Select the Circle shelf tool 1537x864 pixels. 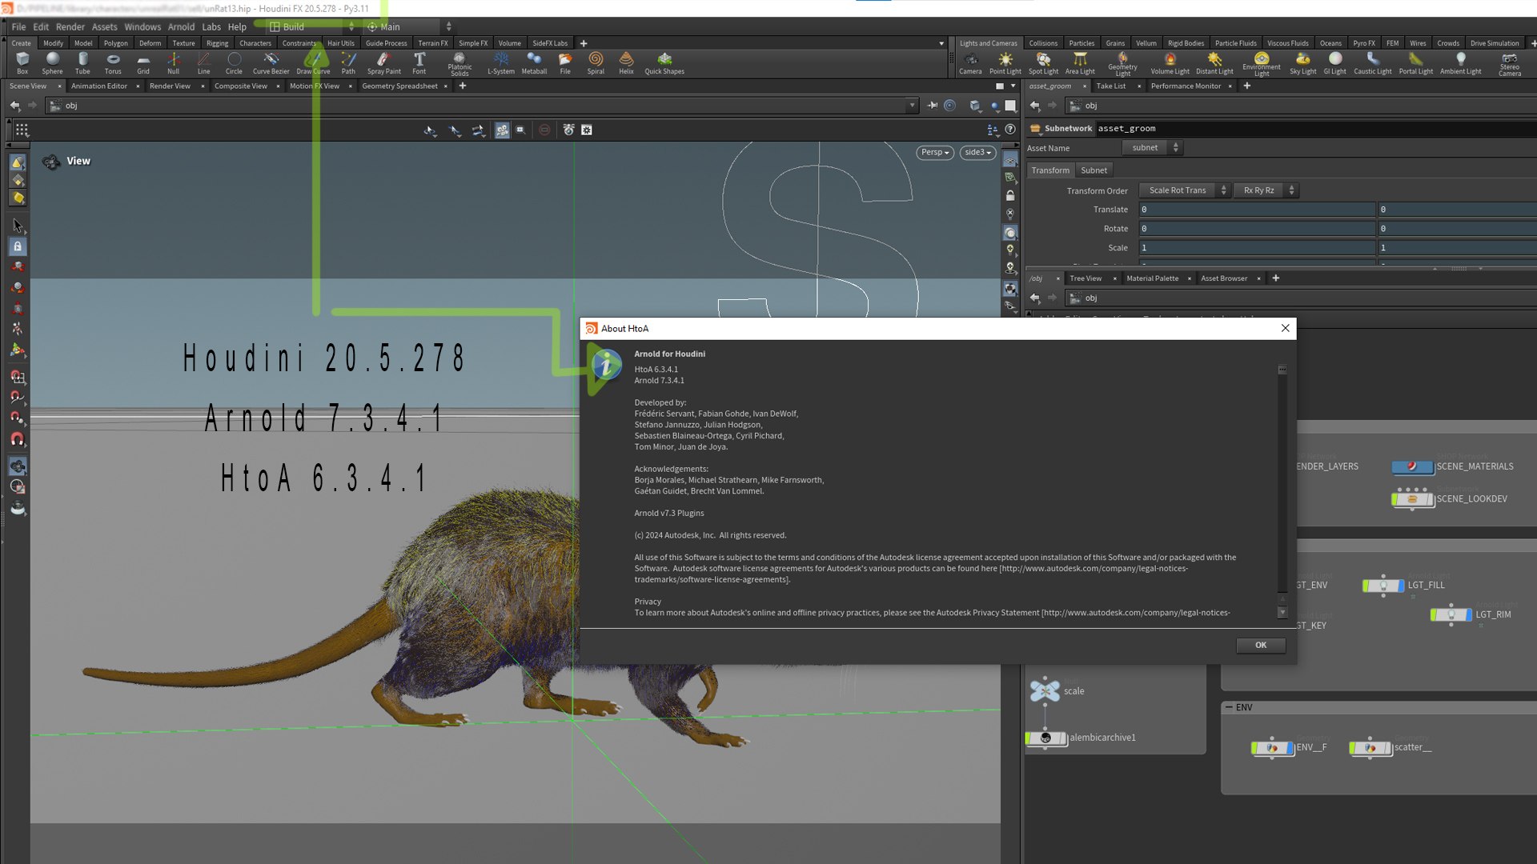coord(234,63)
